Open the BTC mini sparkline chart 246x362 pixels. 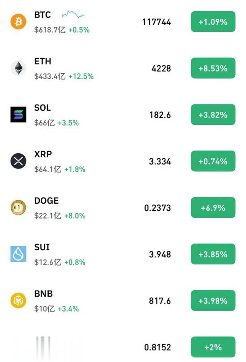pyautogui.click(x=73, y=14)
